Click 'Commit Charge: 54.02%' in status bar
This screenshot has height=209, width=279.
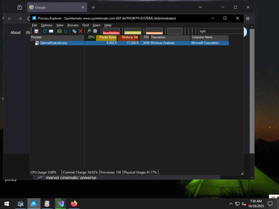pos(80,172)
